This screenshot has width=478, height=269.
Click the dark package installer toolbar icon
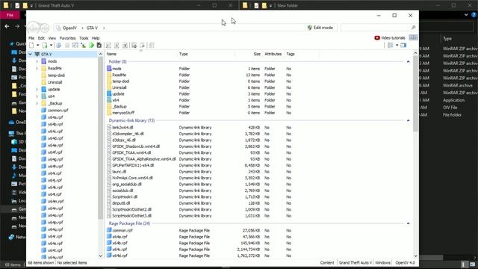click(x=99, y=46)
